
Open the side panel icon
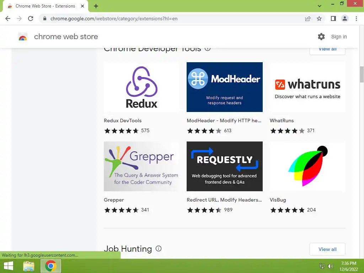pyautogui.click(x=333, y=18)
